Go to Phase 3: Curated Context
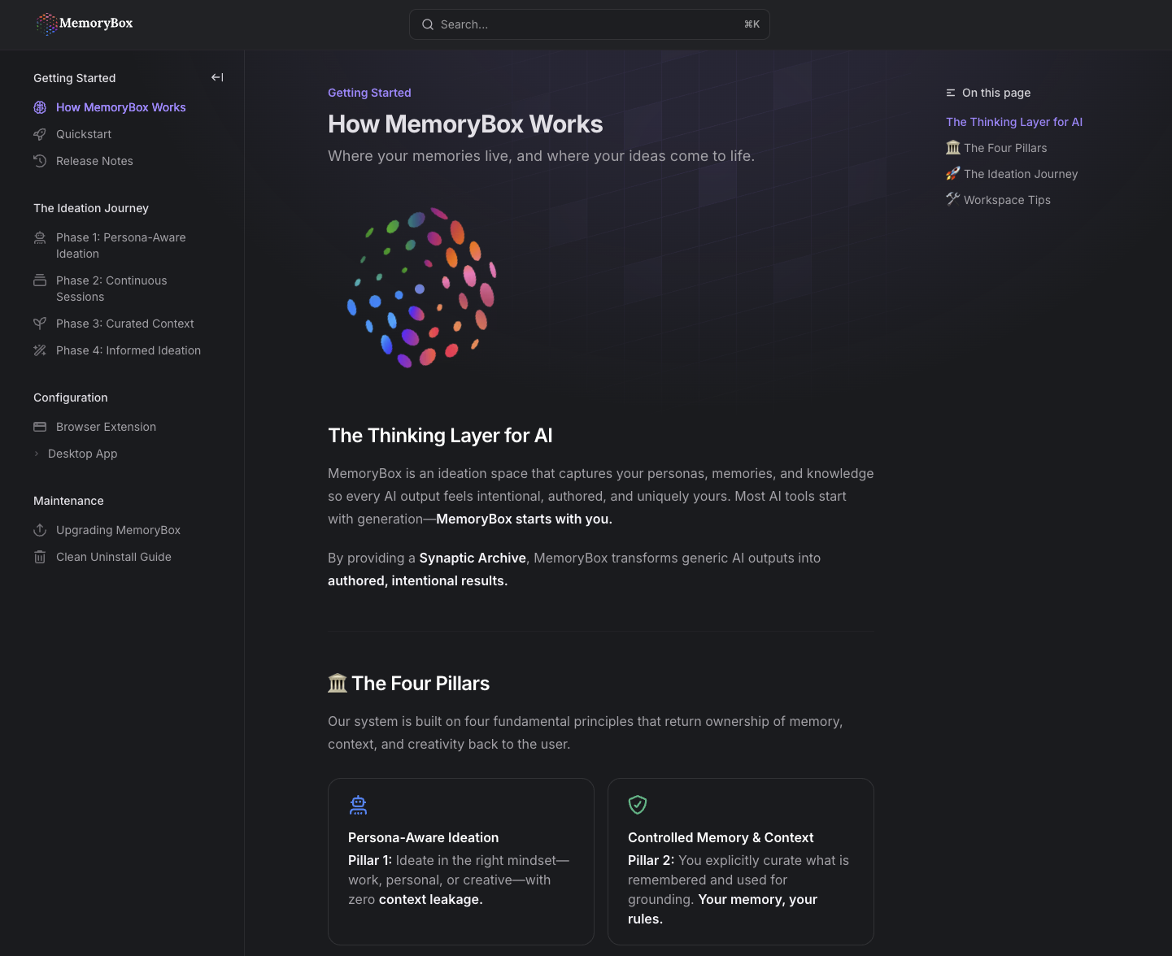Viewport: 1172px width, 956px height. coord(125,324)
